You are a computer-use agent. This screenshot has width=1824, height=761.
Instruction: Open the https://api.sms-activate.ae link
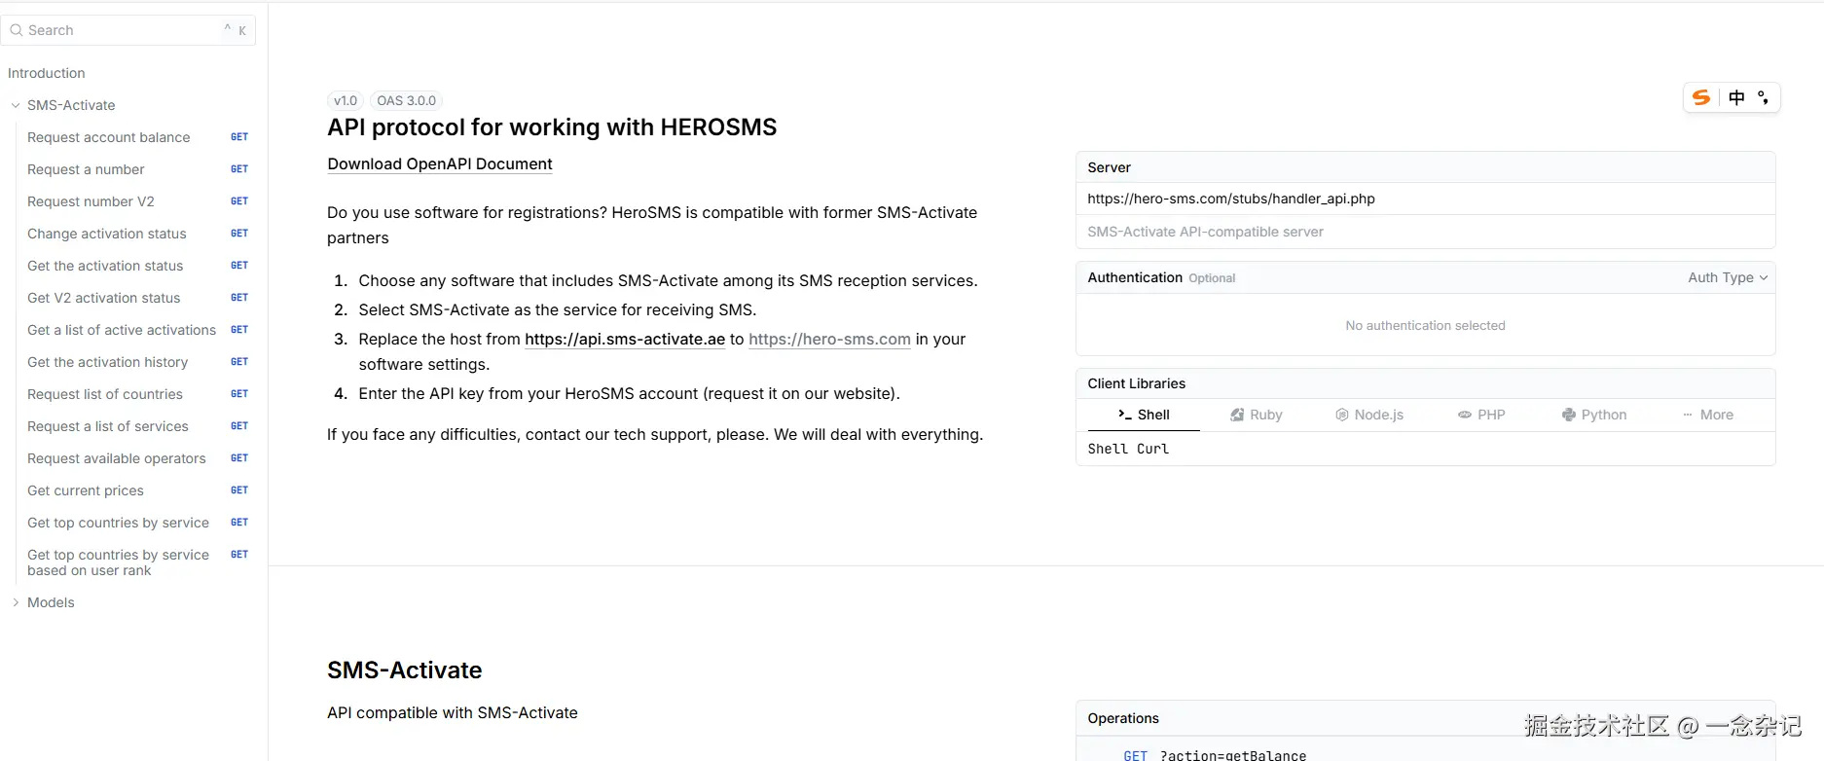pyautogui.click(x=625, y=340)
